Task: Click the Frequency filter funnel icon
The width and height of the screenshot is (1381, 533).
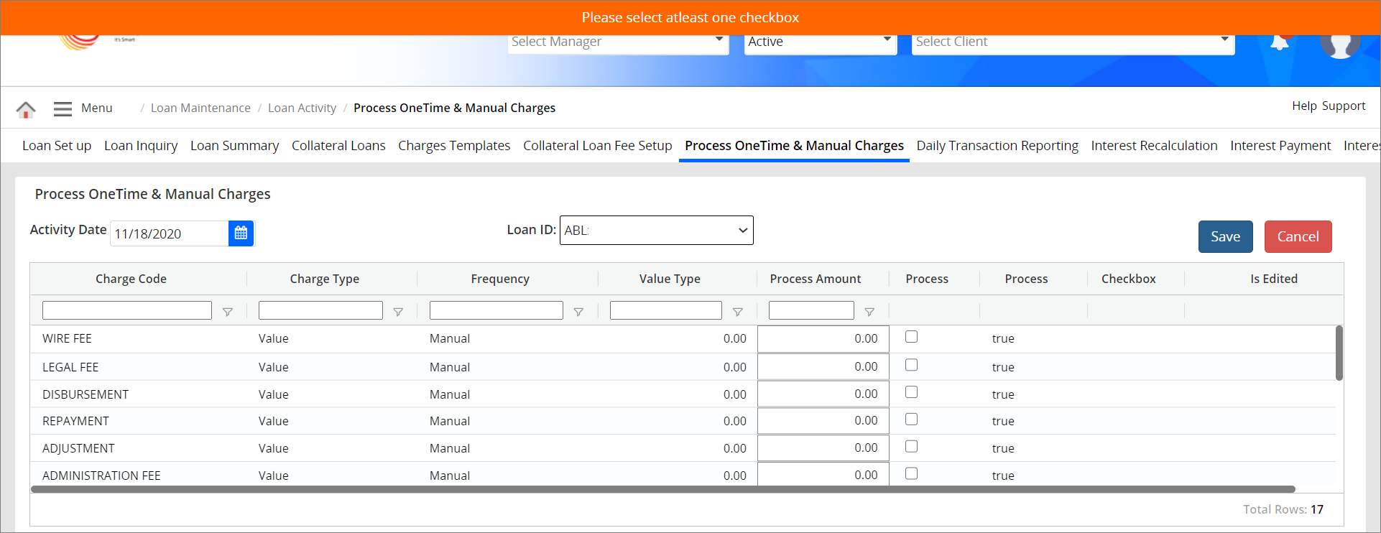Action: (x=578, y=312)
